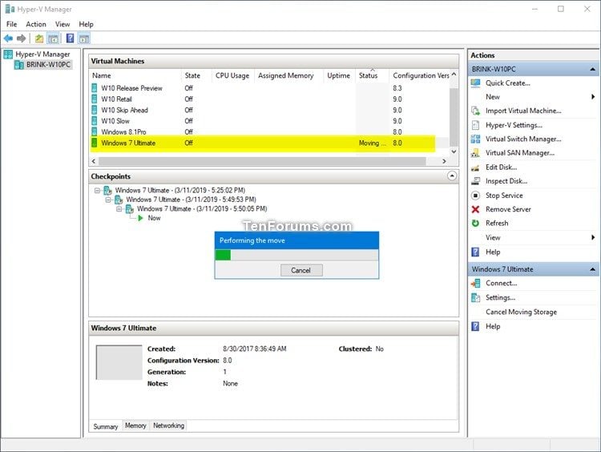Viewport: 601px width, 452px height.
Task: Click the Up One Level folder icon
Action: point(39,38)
